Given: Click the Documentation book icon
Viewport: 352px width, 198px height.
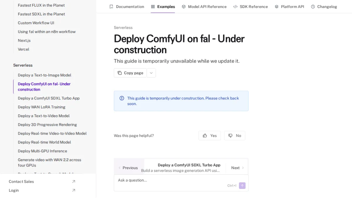Looking at the screenshot, I should pyautogui.click(x=111, y=6).
